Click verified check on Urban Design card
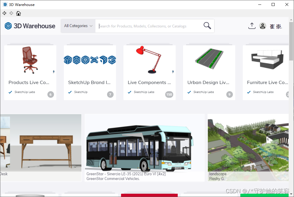Image resolution: width=294 pixels, height=197 pixels. point(189,92)
